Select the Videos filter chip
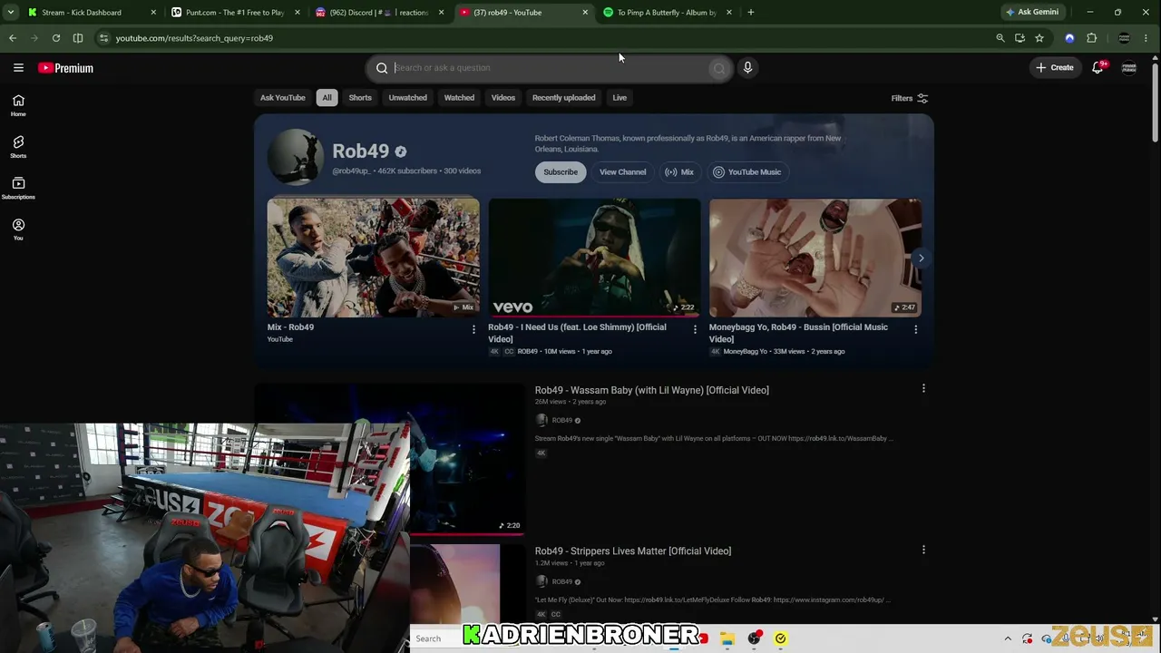This screenshot has width=1161, height=653. point(503,98)
